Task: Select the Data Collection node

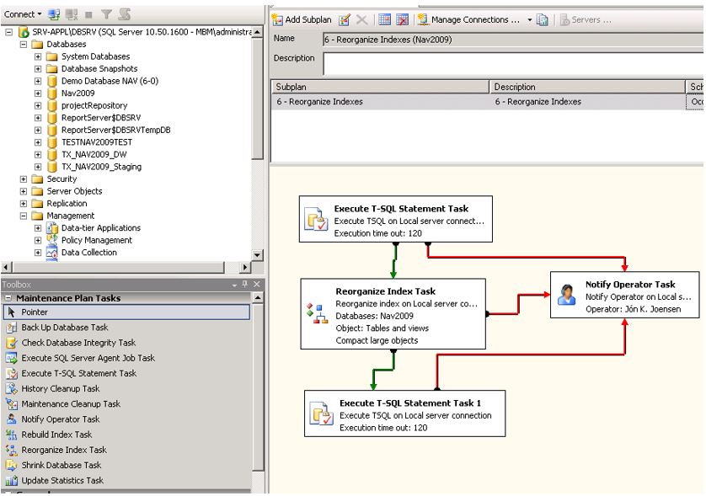Action: click(89, 253)
